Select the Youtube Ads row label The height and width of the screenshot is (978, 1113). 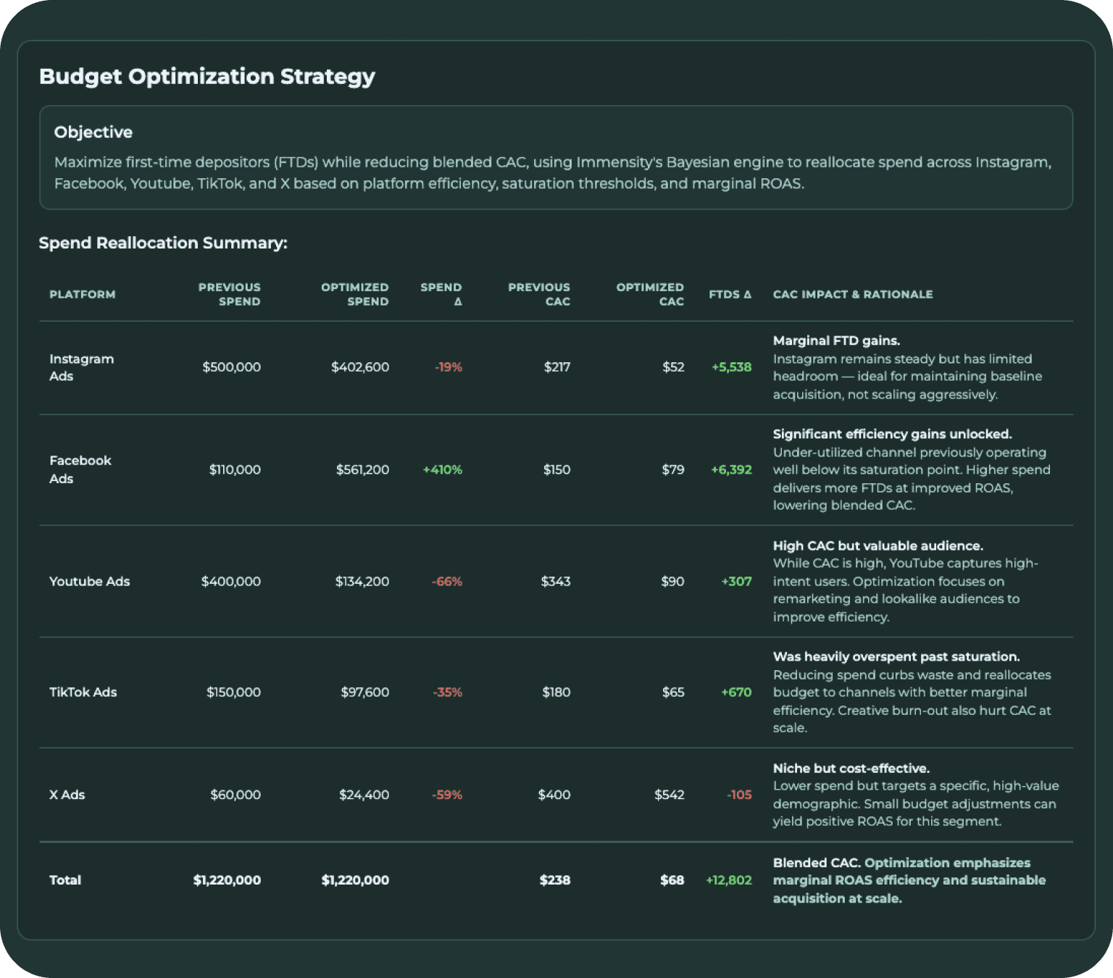(90, 581)
